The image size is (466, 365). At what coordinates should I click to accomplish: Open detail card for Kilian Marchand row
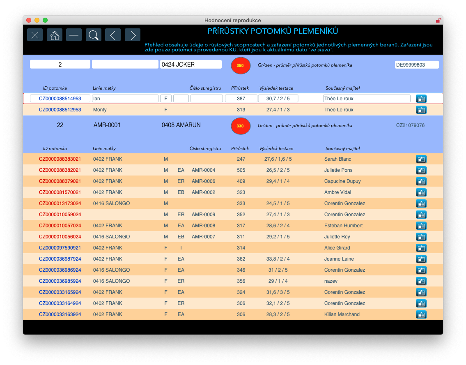(421, 314)
